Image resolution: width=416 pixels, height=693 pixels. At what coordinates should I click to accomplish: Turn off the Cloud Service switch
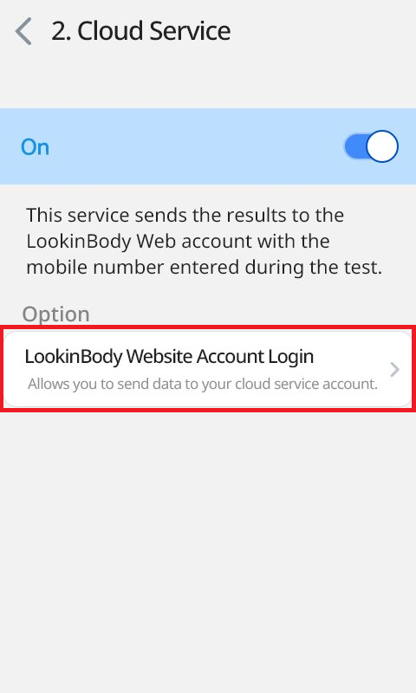coord(371,146)
